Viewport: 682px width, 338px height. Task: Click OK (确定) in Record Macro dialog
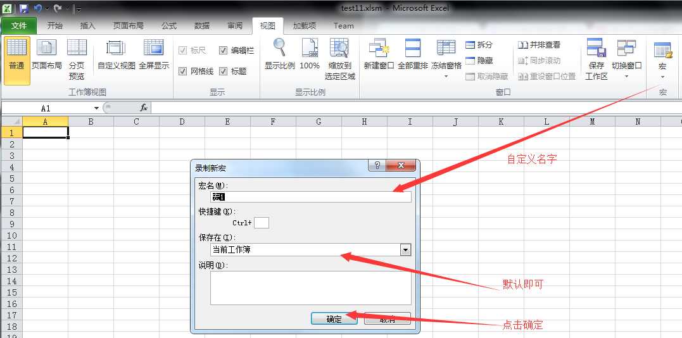click(x=334, y=319)
